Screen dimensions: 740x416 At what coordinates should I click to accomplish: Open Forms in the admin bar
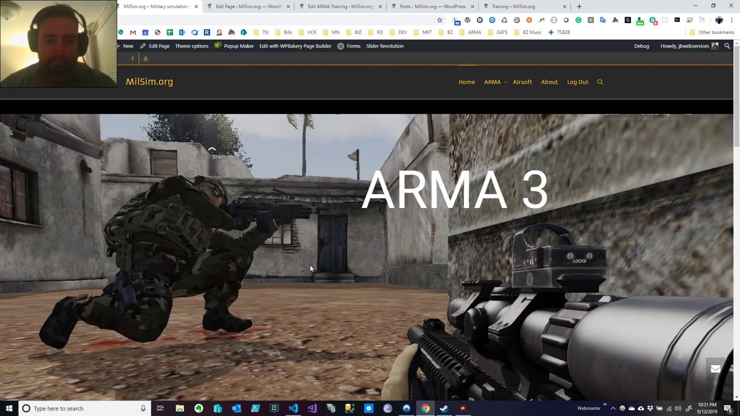[x=349, y=46]
